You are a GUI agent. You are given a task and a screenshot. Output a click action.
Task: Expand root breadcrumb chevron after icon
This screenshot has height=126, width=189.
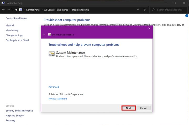point(24,10)
